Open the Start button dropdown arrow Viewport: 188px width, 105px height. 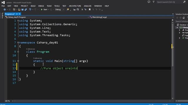click(x=48, y=10)
